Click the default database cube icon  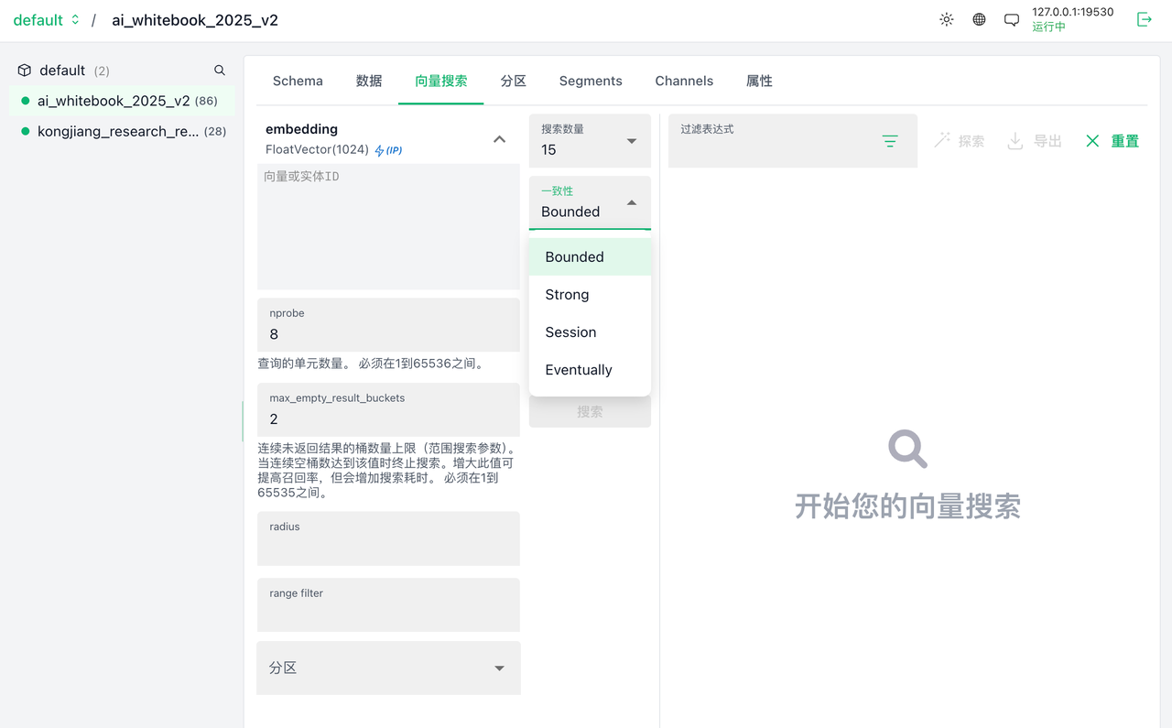25,71
